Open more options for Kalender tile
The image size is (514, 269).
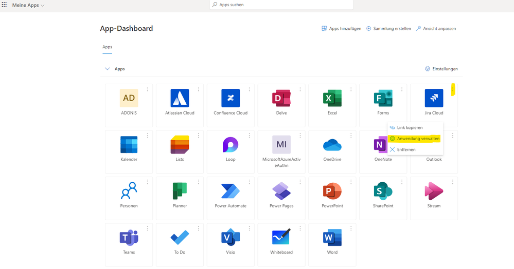tap(148, 136)
